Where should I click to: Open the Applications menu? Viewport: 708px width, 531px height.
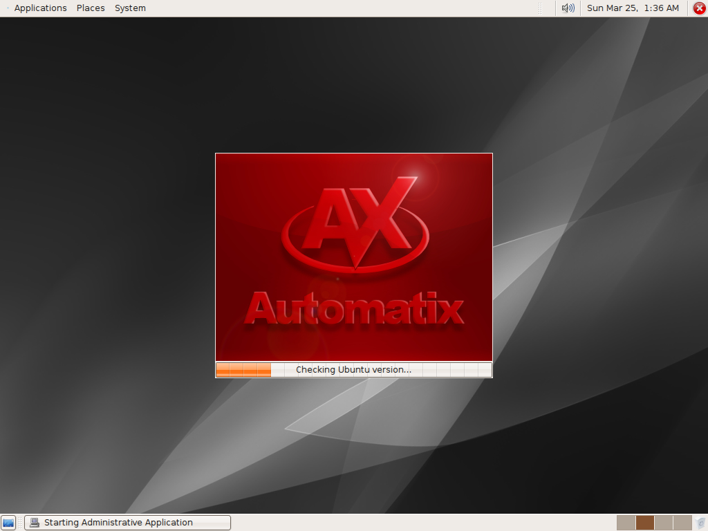point(40,8)
